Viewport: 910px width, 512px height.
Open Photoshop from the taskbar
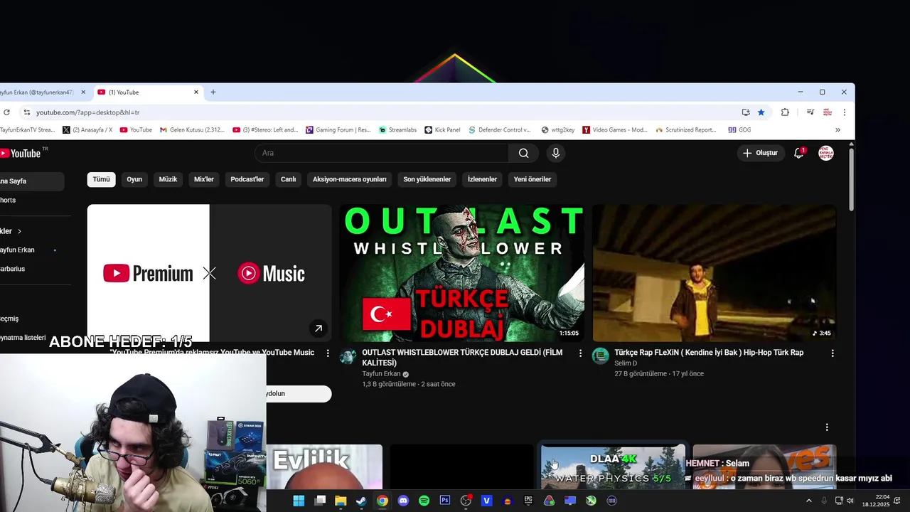[445, 501]
